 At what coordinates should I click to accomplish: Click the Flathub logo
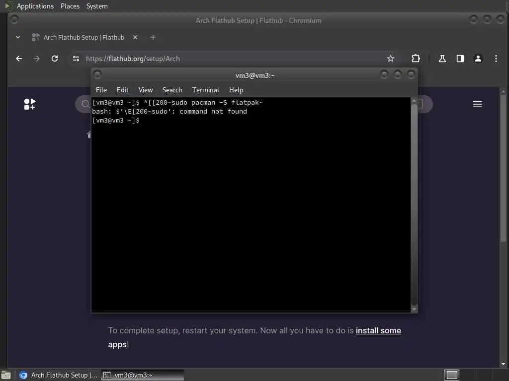[29, 104]
